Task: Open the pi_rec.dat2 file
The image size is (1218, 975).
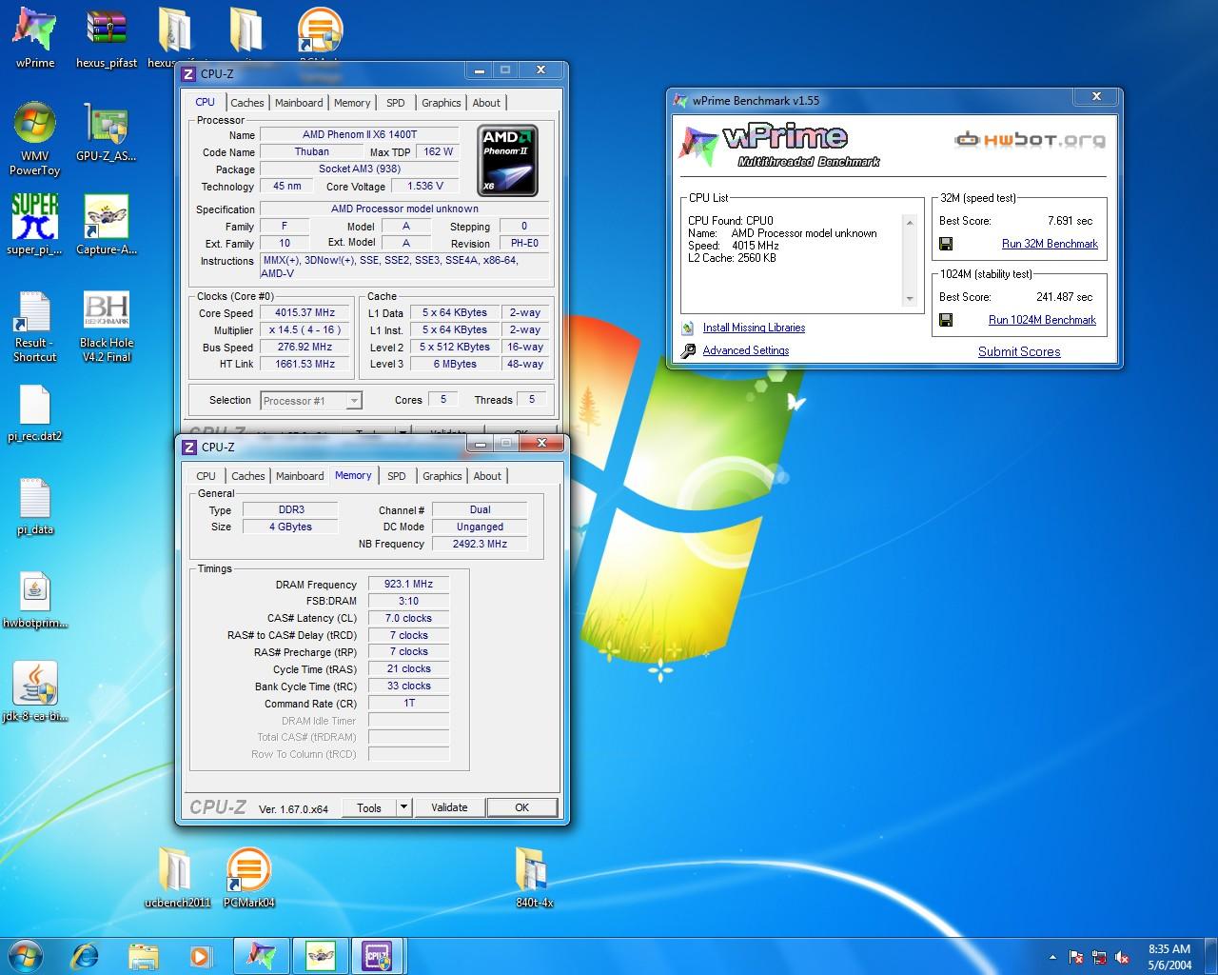Action: coord(34,413)
